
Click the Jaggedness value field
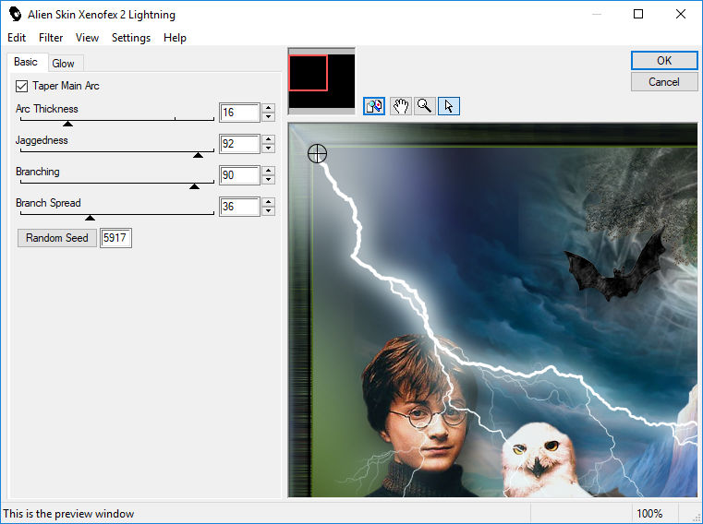pyautogui.click(x=240, y=144)
